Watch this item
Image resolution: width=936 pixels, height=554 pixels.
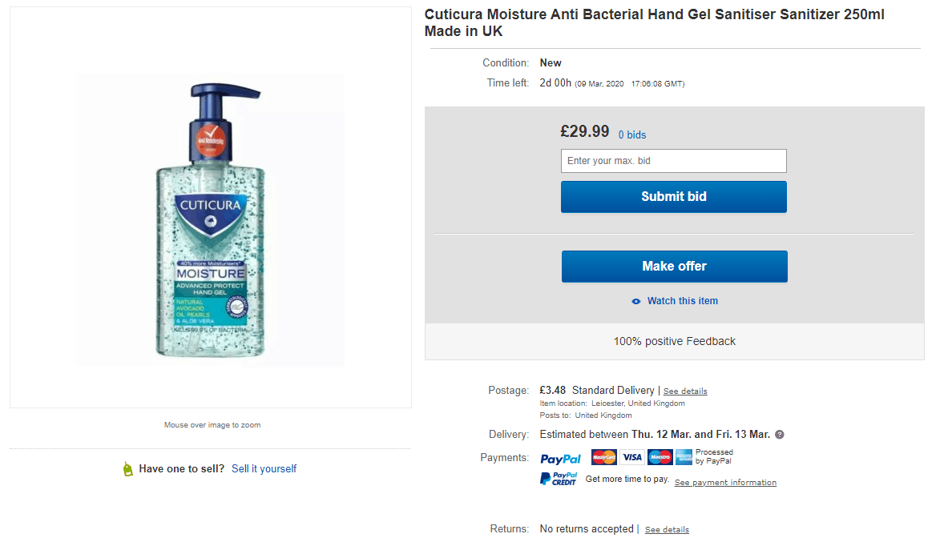click(x=682, y=301)
